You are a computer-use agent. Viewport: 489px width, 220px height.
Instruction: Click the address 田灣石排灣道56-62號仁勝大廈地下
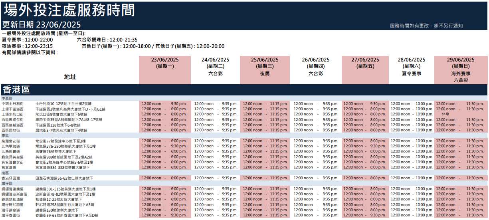pos(64,178)
